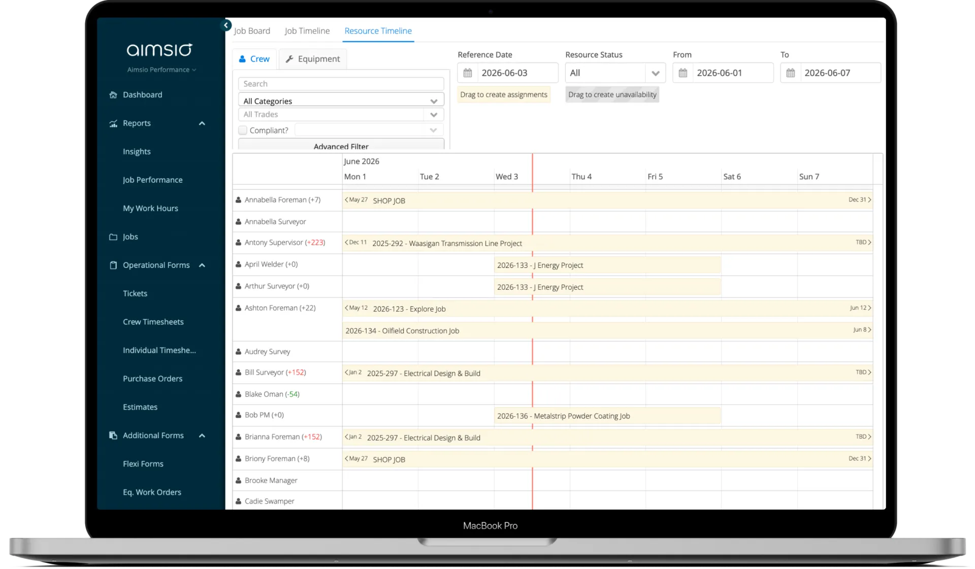This screenshot has height=569, width=975.
Task: Collapse the Reports section chevron
Action: point(202,123)
